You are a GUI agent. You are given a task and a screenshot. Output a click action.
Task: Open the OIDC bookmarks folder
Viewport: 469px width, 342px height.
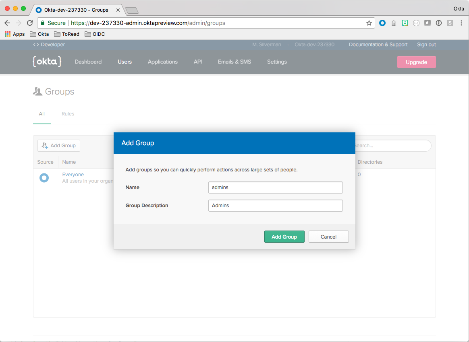pyautogui.click(x=95, y=34)
